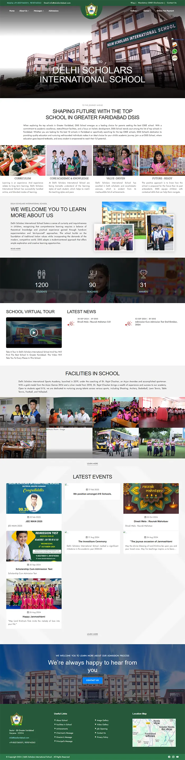Open Happy Janmashtami event photo
This screenshot has width=185, height=760.
34,594
